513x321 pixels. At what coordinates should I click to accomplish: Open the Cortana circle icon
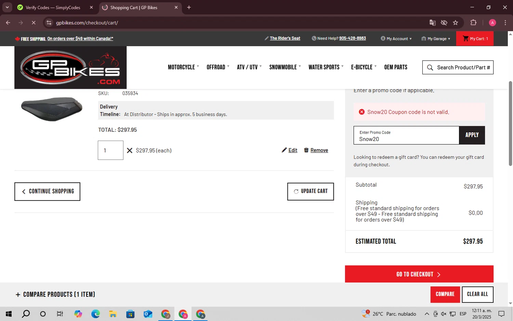coord(43,314)
